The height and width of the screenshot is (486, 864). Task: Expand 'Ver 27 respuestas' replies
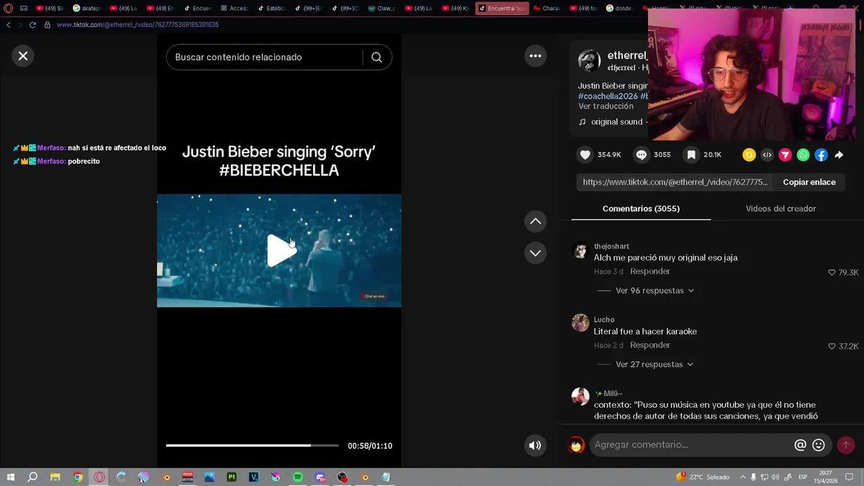[x=655, y=364]
